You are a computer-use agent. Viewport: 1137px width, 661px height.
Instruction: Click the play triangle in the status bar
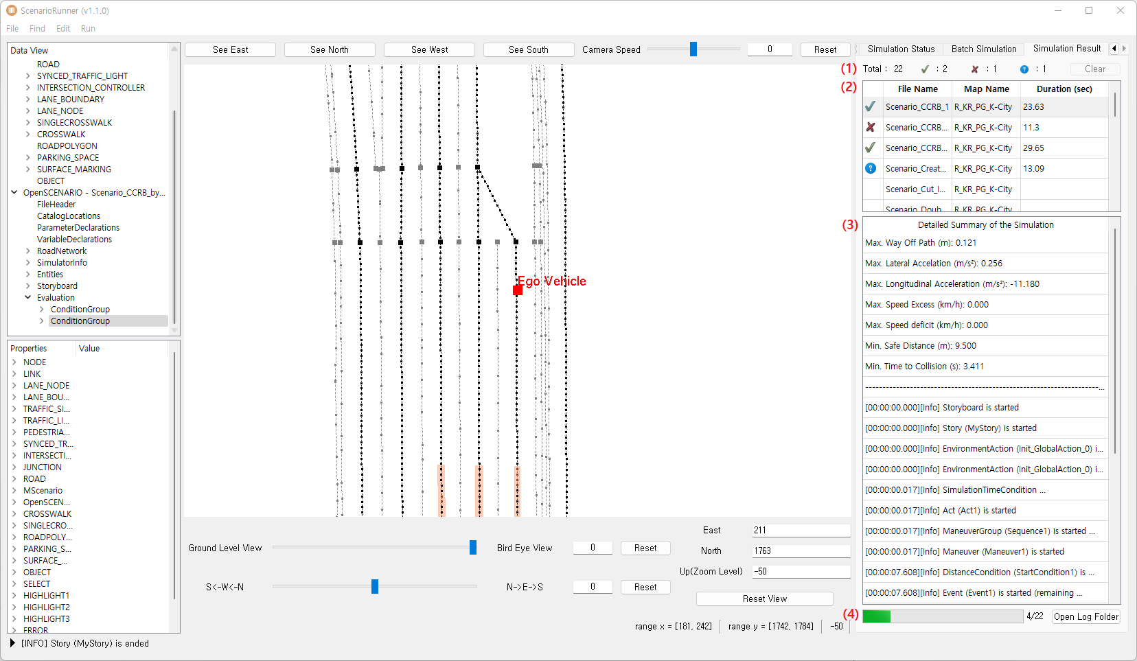[x=12, y=643]
